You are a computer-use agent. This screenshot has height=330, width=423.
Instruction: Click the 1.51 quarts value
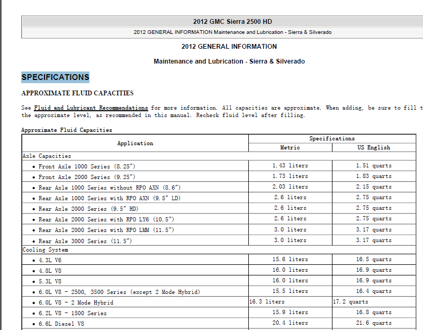coord(374,165)
